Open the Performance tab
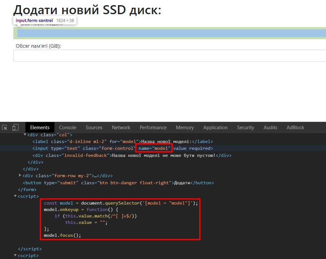The height and width of the screenshot is (259, 326). coord(153,128)
